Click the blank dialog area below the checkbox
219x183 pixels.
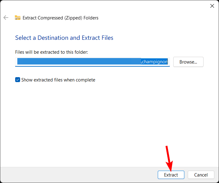108,123
